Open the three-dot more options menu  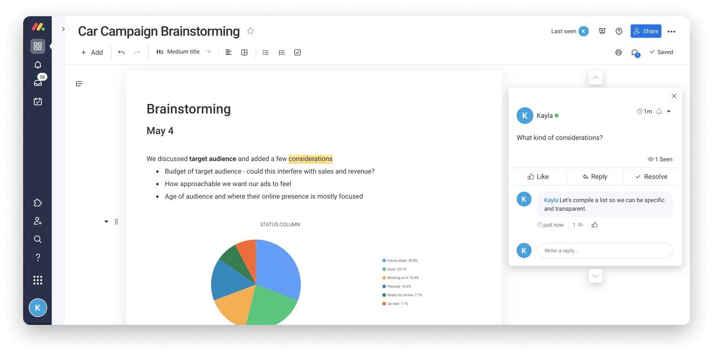[671, 32]
